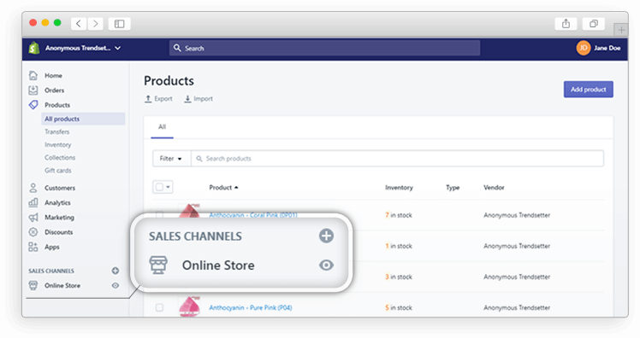Open the Pure Pink (P04) product thumbnail
Image resolution: width=640 pixels, height=338 pixels.
click(x=190, y=306)
